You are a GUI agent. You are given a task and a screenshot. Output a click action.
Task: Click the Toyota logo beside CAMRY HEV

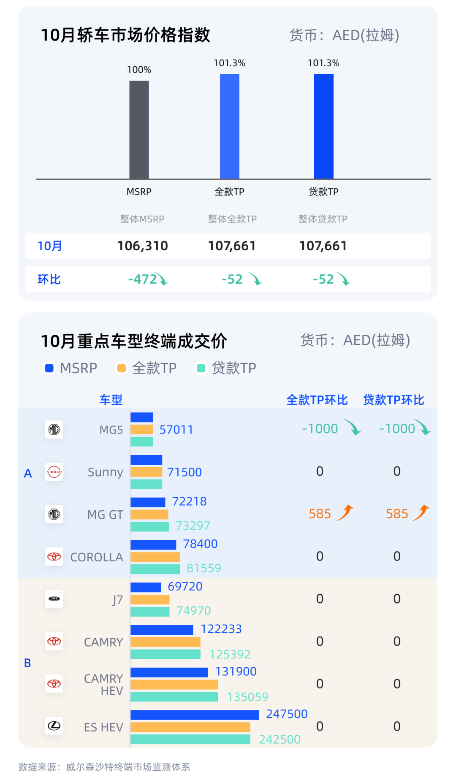(54, 684)
